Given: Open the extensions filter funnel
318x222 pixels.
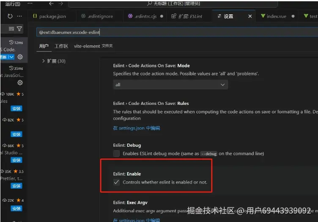Looking at the screenshot, I should coord(19,29).
